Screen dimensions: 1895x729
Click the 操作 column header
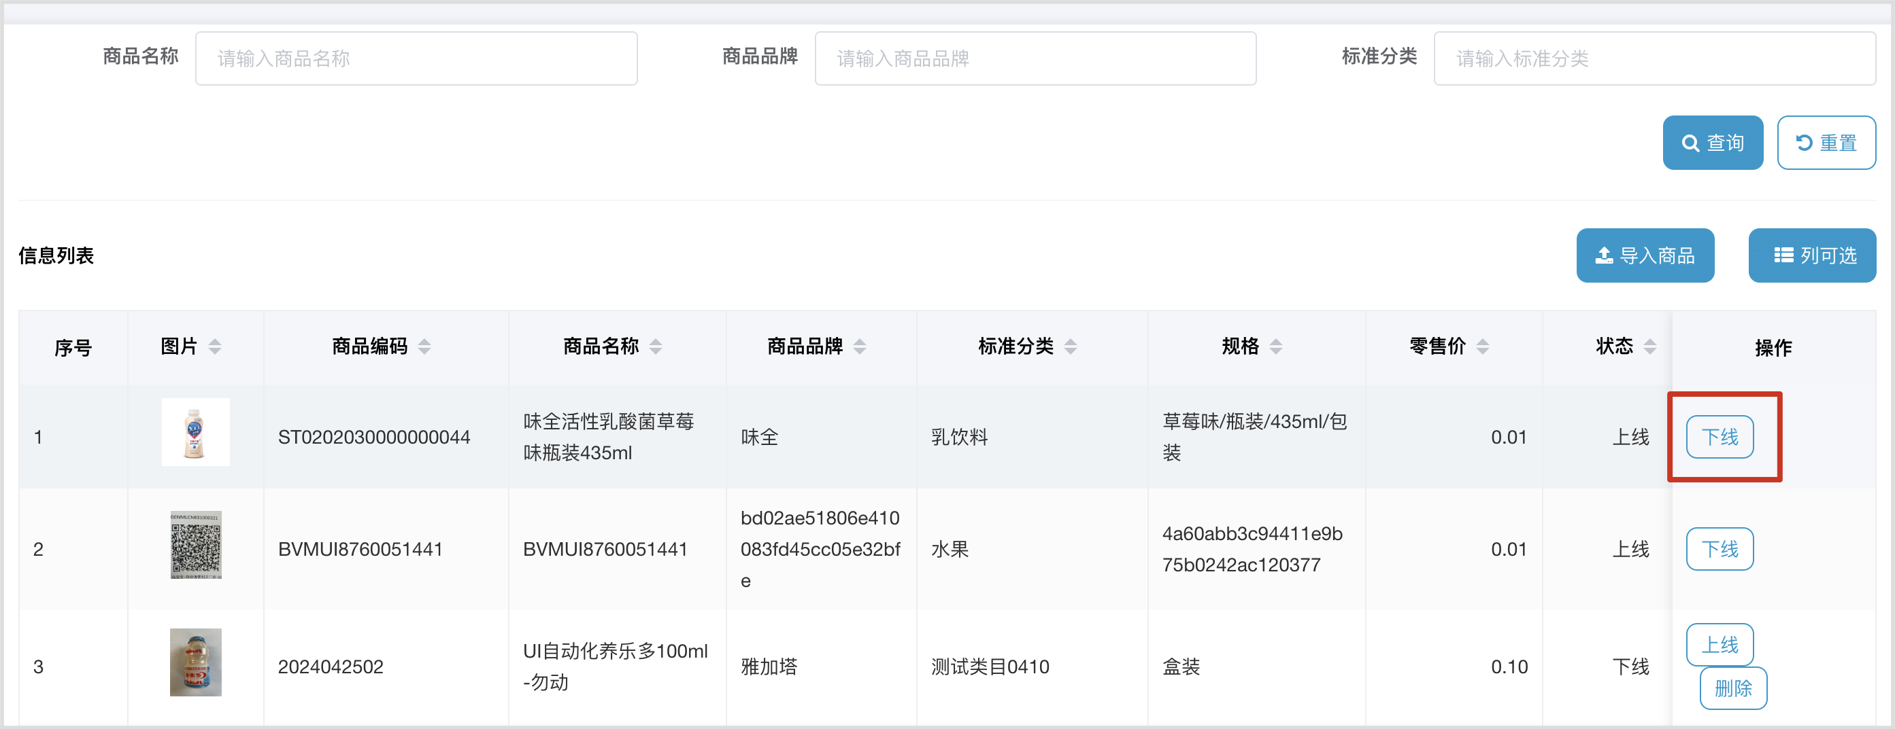pyautogui.click(x=1773, y=348)
